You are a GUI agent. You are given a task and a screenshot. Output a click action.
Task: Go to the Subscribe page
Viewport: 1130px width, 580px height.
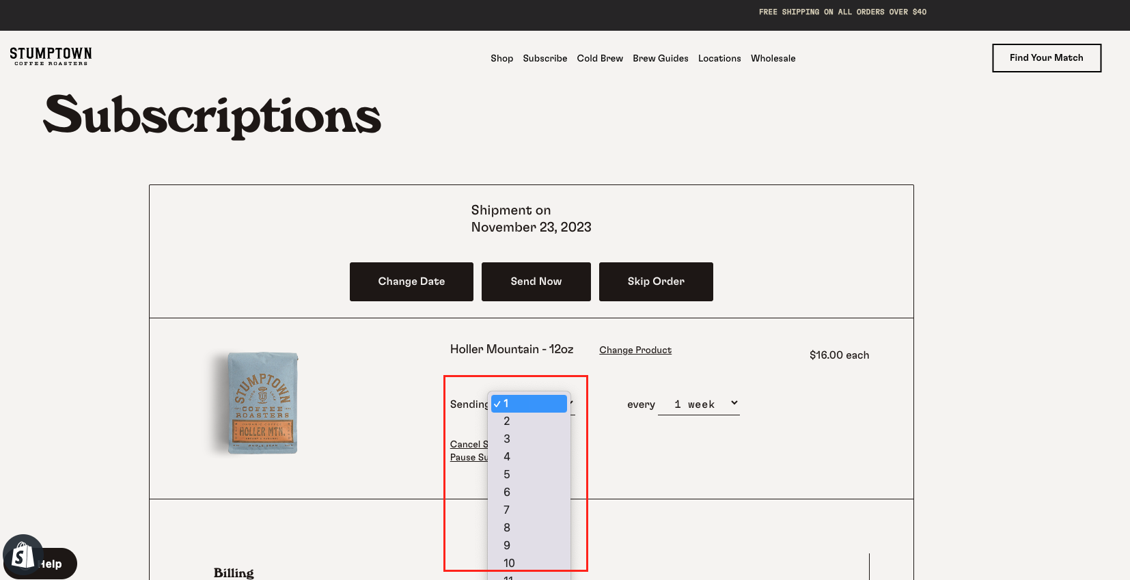(x=545, y=58)
